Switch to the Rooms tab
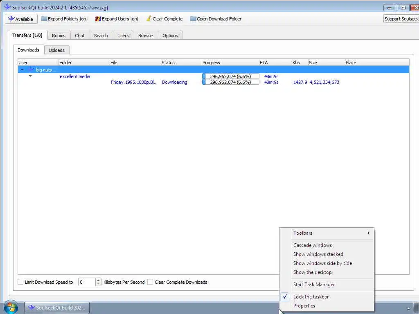The width and height of the screenshot is (419, 314). [59, 36]
